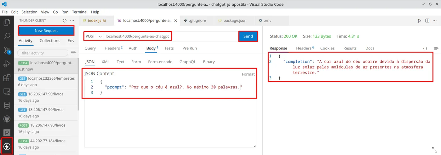Open Run and Debug icon
This screenshot has height=155, width=441.
[7, 64]
